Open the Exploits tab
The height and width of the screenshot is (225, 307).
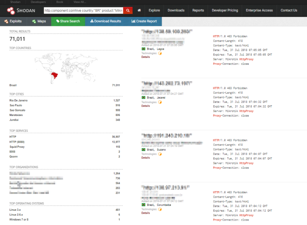(13, 22)
